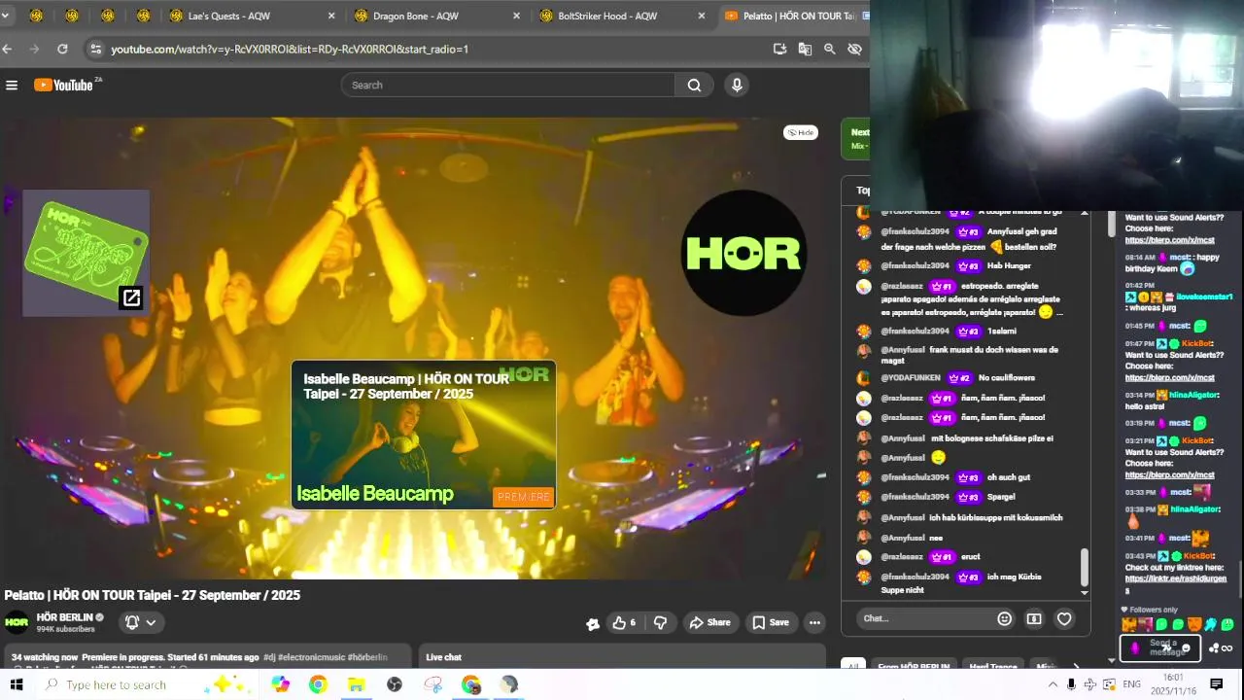Click the Windows Start button

click(17, 684)
